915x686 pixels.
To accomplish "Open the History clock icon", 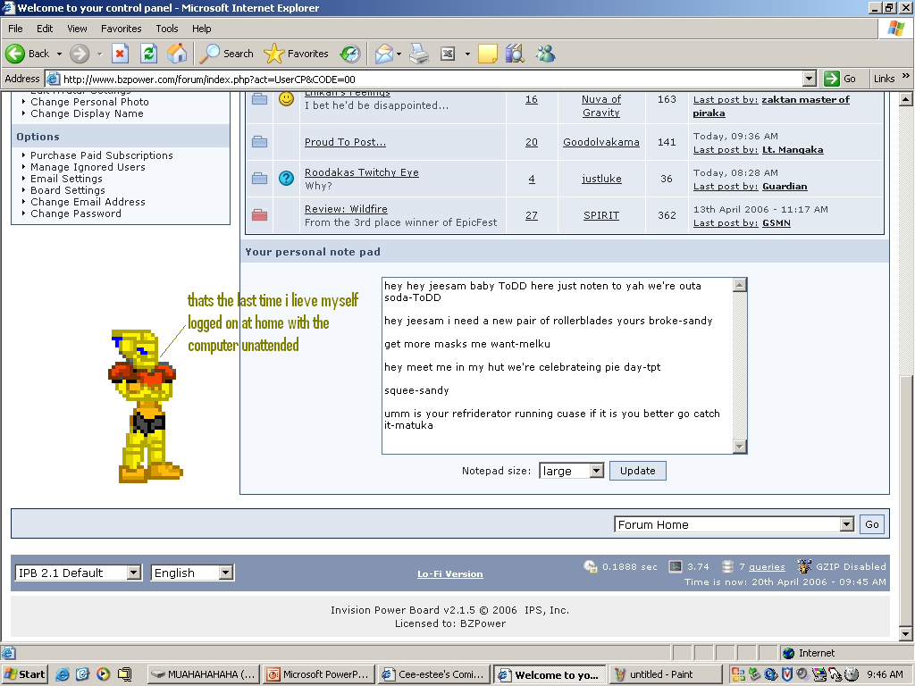I will pyautogui.click(x=350, y=54).
